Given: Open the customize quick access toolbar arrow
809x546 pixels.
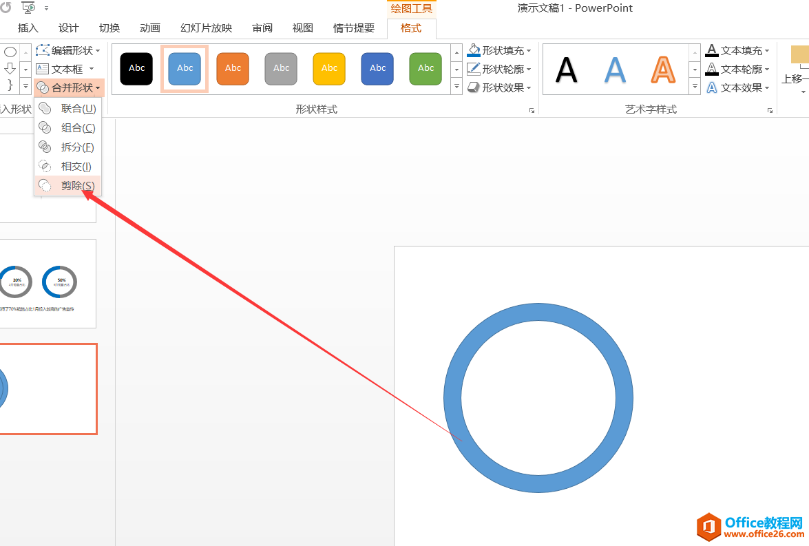Looking at the screenshot, I should coord(46,8).
